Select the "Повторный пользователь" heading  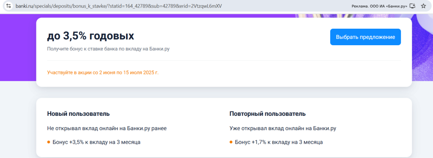point(268,114)
